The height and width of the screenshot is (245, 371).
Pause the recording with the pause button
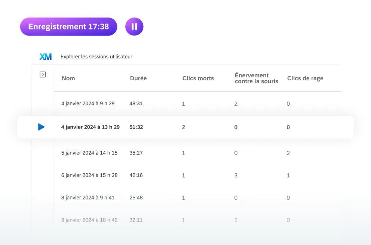point(134,27)
